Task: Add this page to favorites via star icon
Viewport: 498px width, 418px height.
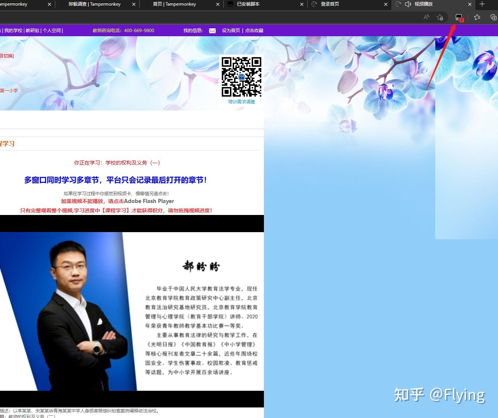Action: 440,17
